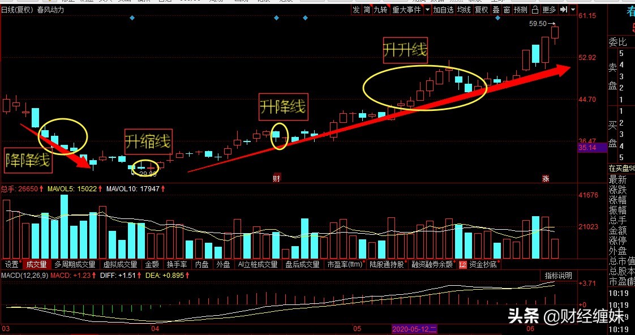Image resolution: width=635 pixels, height=335 pixels.
Task: Click the +3.71 MACD axis label
Action: point(587,283)
